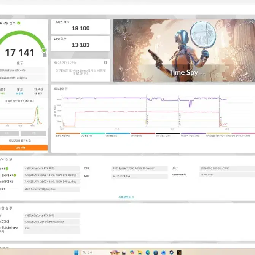Toggle the red GPU load legend

click(x=143, y=135)
